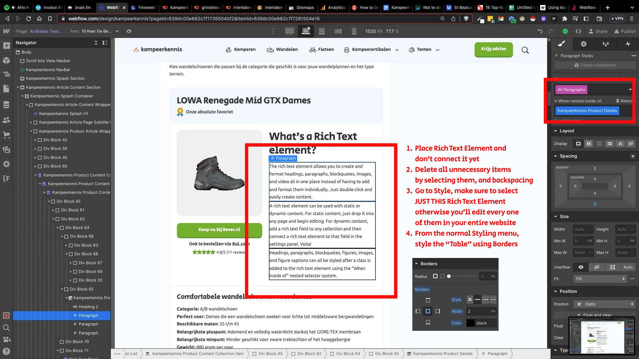Open Help question mark icon
The image size is (639, 359).
(x=6, y=351)
